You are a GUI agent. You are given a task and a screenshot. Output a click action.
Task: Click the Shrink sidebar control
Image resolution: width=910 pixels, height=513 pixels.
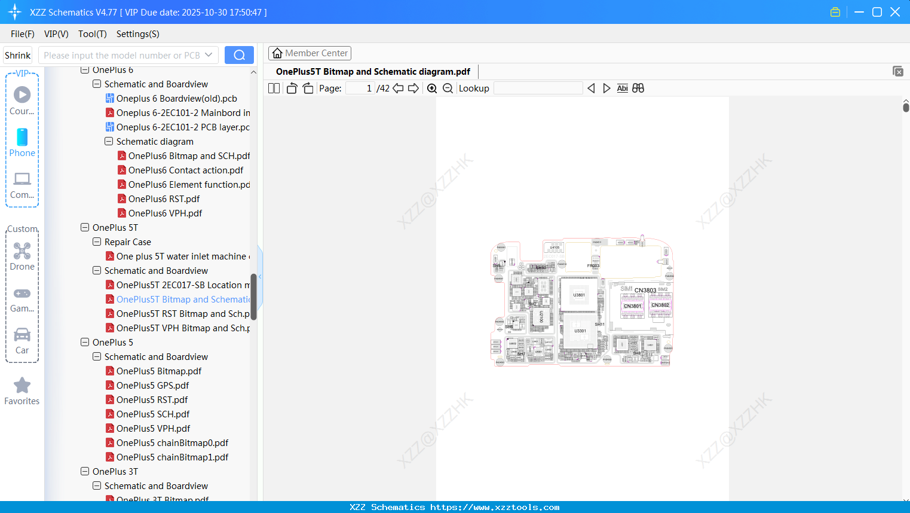[17, 54]
